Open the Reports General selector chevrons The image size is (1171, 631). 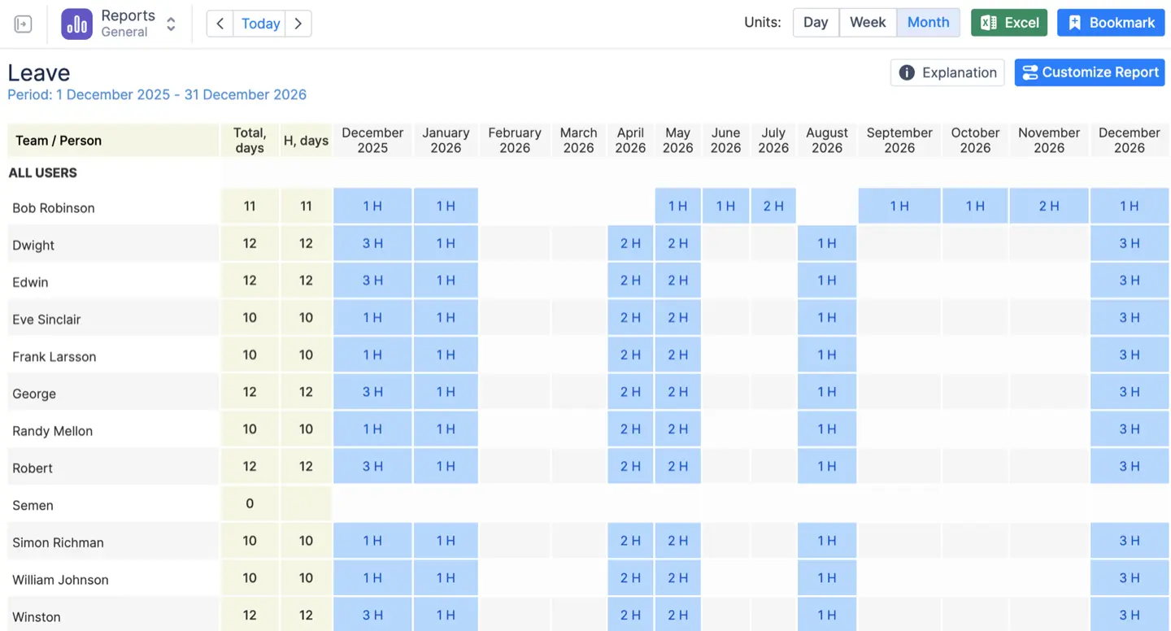[x=171, y=24]
